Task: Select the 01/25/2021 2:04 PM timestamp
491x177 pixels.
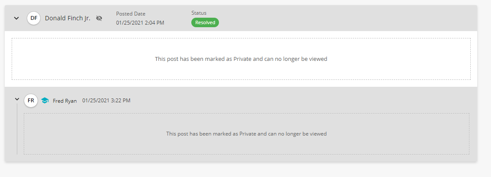Action: 140,23
